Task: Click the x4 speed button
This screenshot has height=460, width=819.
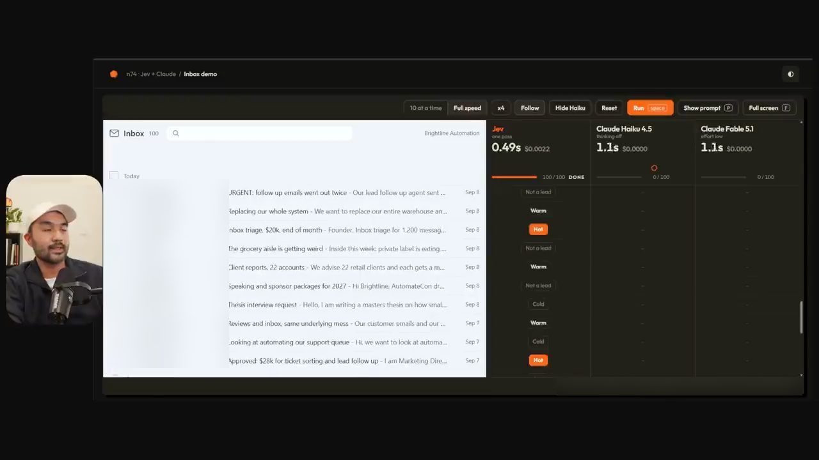Action: click(x=501, y=108)
